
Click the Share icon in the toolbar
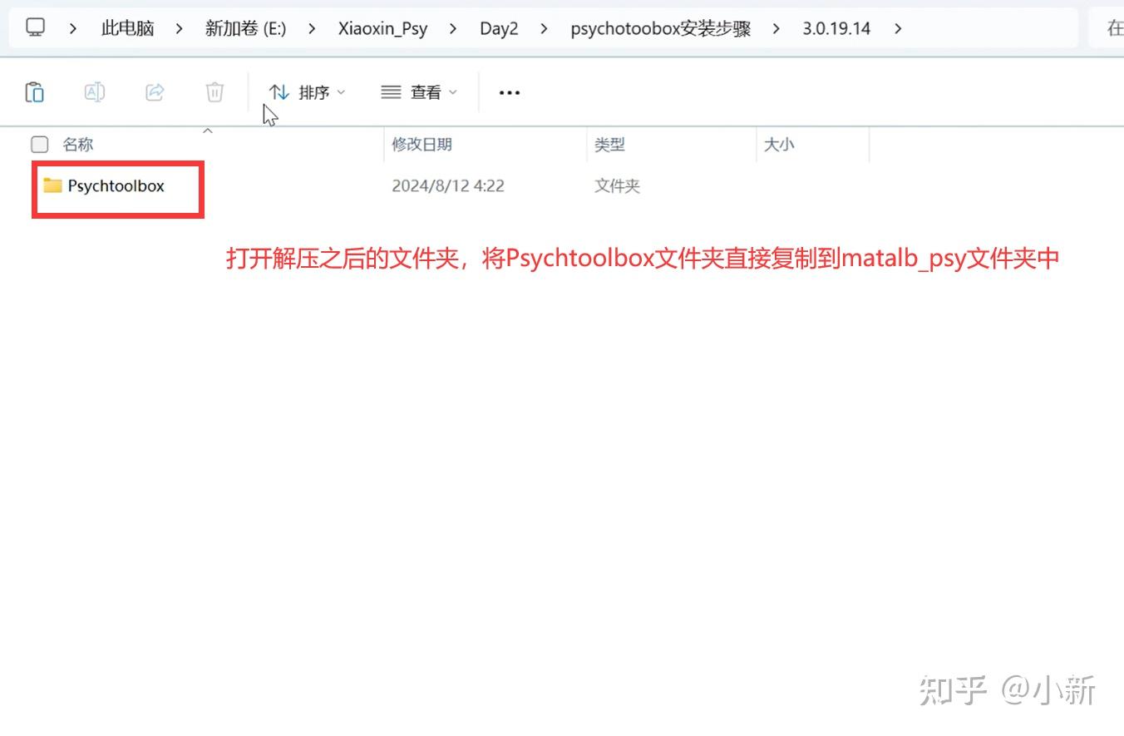(155, 91)
